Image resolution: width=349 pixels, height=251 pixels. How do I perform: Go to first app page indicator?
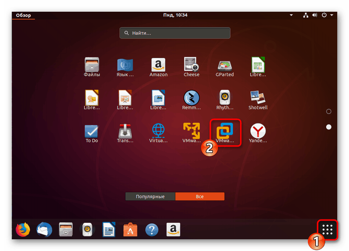point(328,111)
